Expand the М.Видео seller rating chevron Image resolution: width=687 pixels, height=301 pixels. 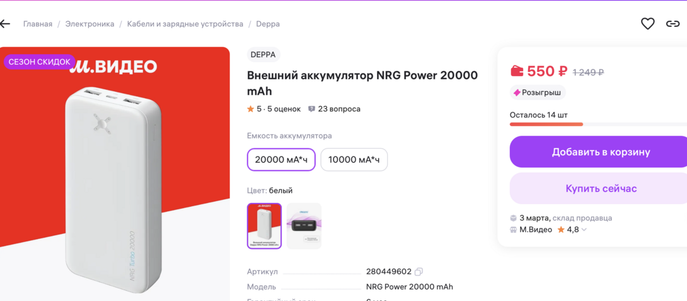(584, 230)
